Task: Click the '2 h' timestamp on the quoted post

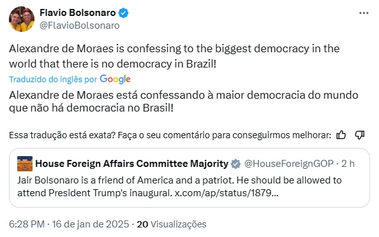Action: coord(348,164)
